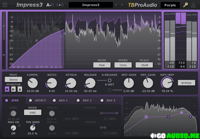Click transfer curve icon in left strip
This screenshot has height=139, width=200.
[x=4, y=26]
